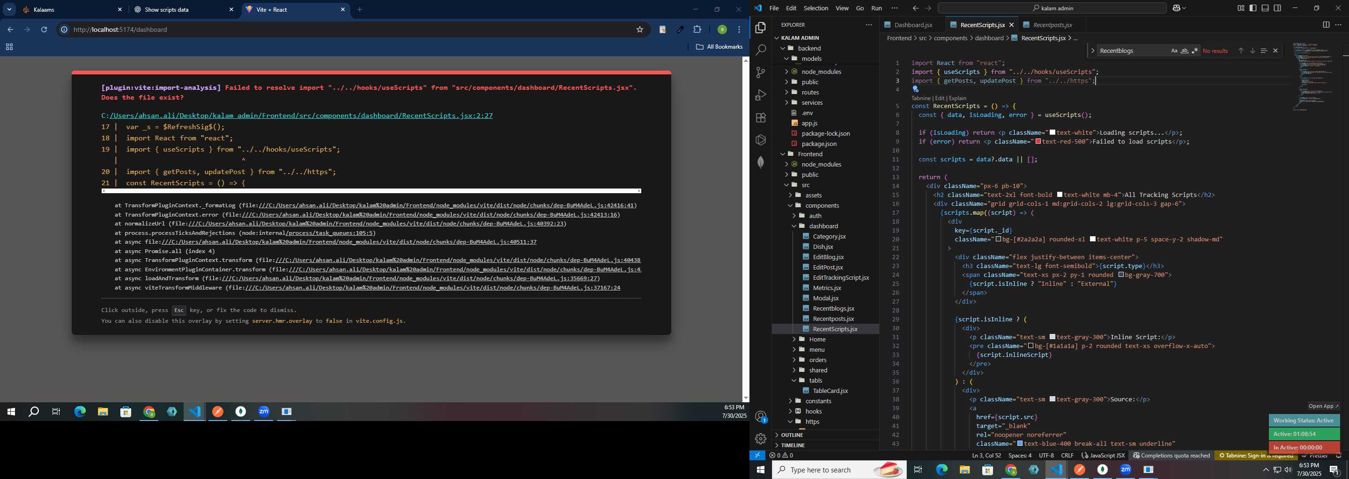
Task: Open the Accounts icon in VS Code
Action: click(x=760, y=417)
